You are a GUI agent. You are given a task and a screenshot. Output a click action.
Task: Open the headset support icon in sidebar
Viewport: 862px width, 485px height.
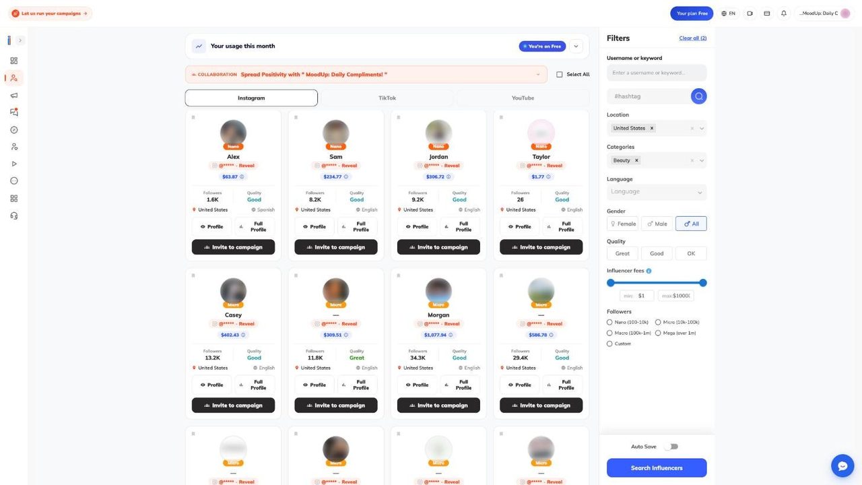(13, 216)
